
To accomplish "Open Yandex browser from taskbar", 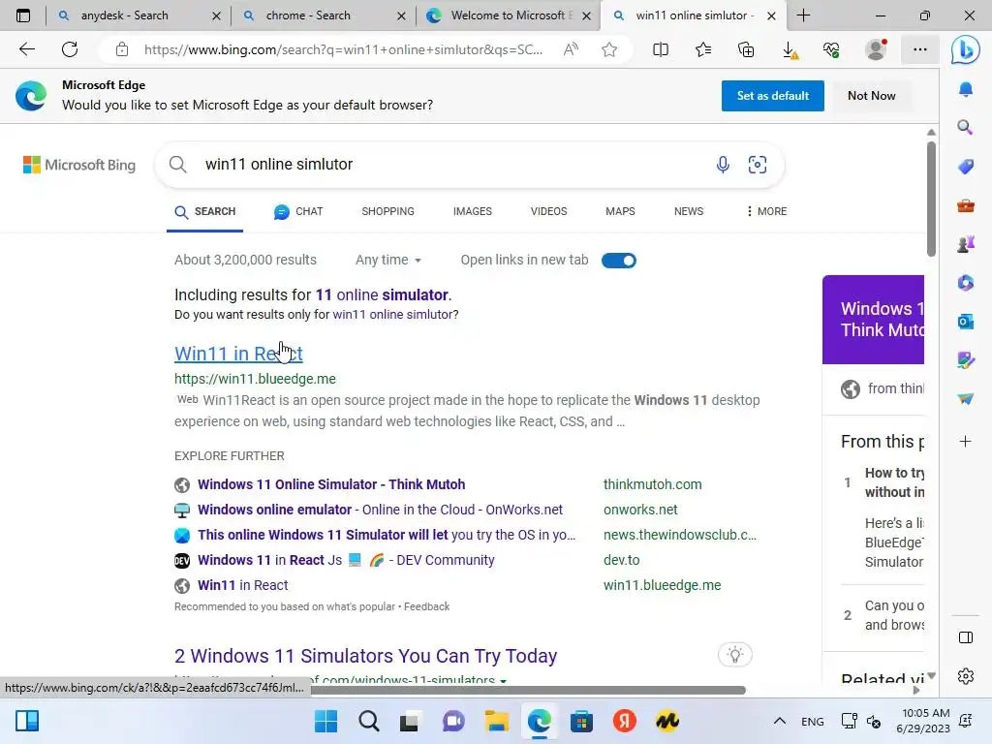I will click(625, 721).
